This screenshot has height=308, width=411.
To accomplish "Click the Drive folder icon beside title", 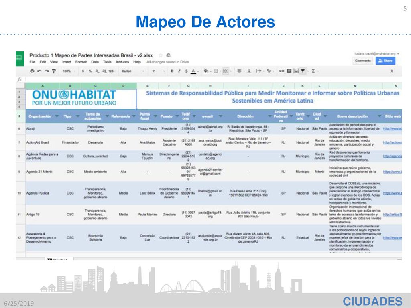I will point(169,55).
